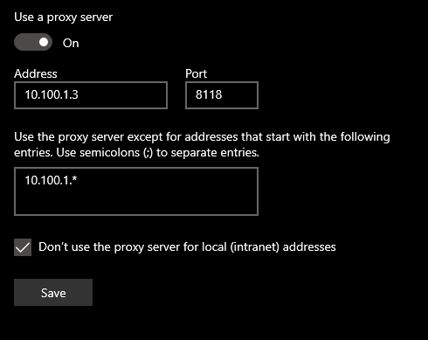Click the On label beside the toggle

coord(71,43)
